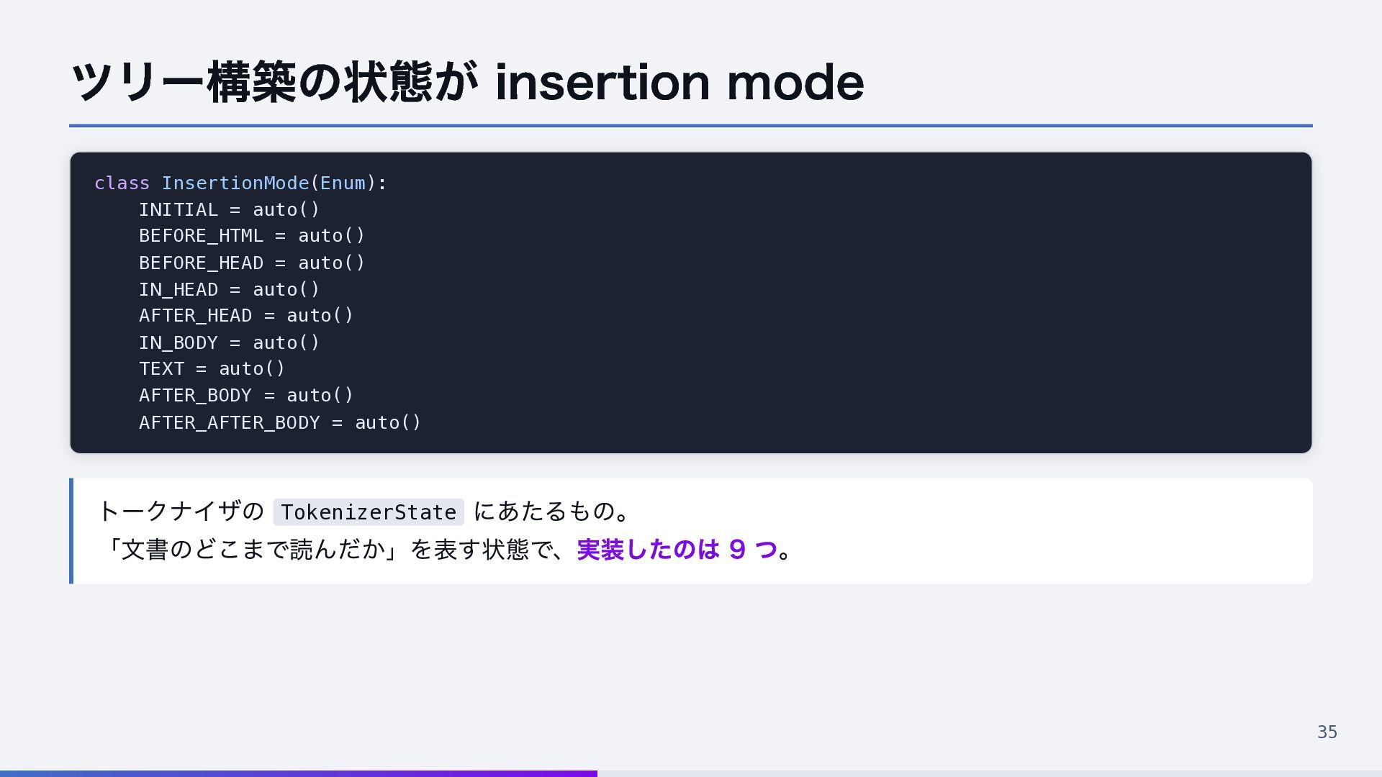The height and width of the screenshot is (777, 1382).
Task: Select the IN_BODY = auto() code line
Action: [x=229, y=343]
